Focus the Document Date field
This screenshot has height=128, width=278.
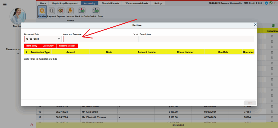(x=43, y=39)
